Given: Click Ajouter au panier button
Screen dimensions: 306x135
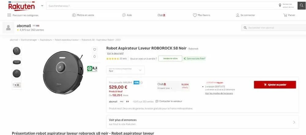Looking at the screenshot, I should 275,85.
